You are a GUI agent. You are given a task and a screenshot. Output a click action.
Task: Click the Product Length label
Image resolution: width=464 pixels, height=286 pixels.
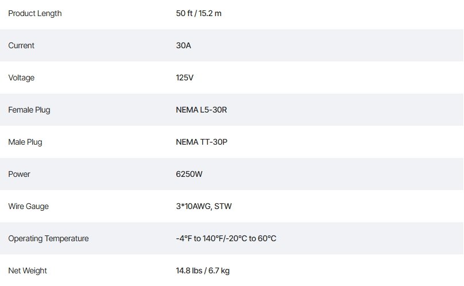(34, 13)
